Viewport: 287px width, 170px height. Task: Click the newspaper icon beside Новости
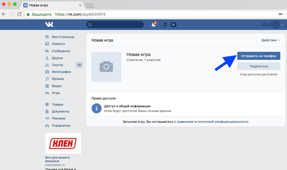(x=47, y=44)
